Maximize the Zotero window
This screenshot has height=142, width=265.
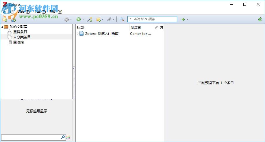tap(245, 4)
